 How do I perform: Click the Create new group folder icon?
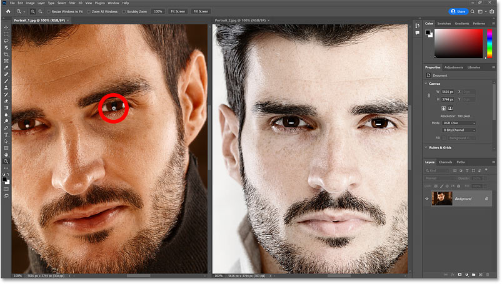click(473, 275)
